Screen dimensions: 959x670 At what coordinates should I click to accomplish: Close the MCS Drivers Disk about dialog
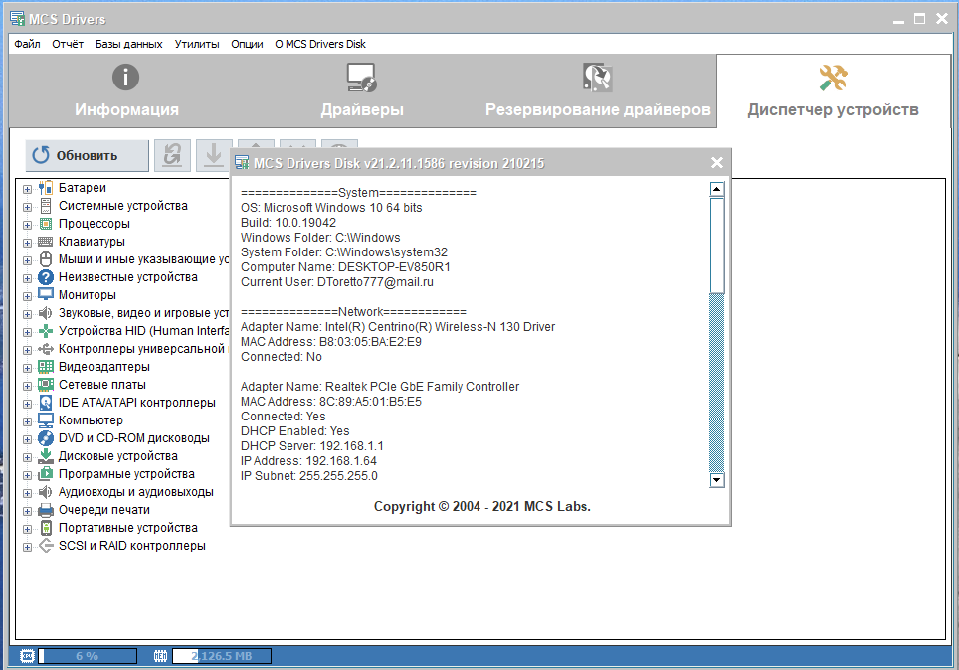717,163
